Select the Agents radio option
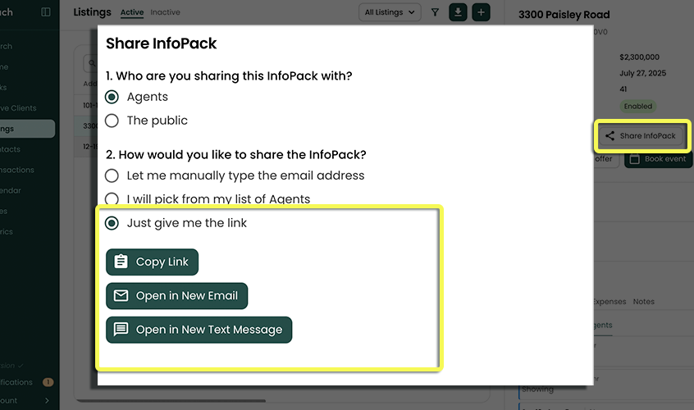Screen dimensions: 694x410 click(x=112, y=97)
